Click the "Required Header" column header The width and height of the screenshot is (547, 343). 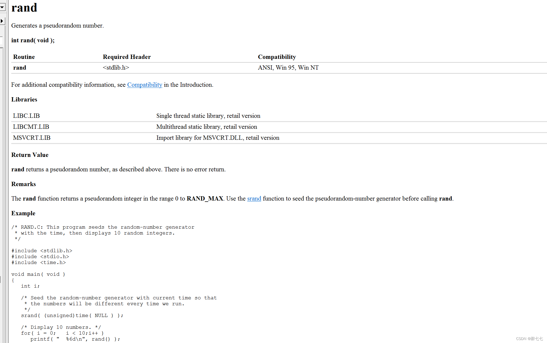pos(127,57)
